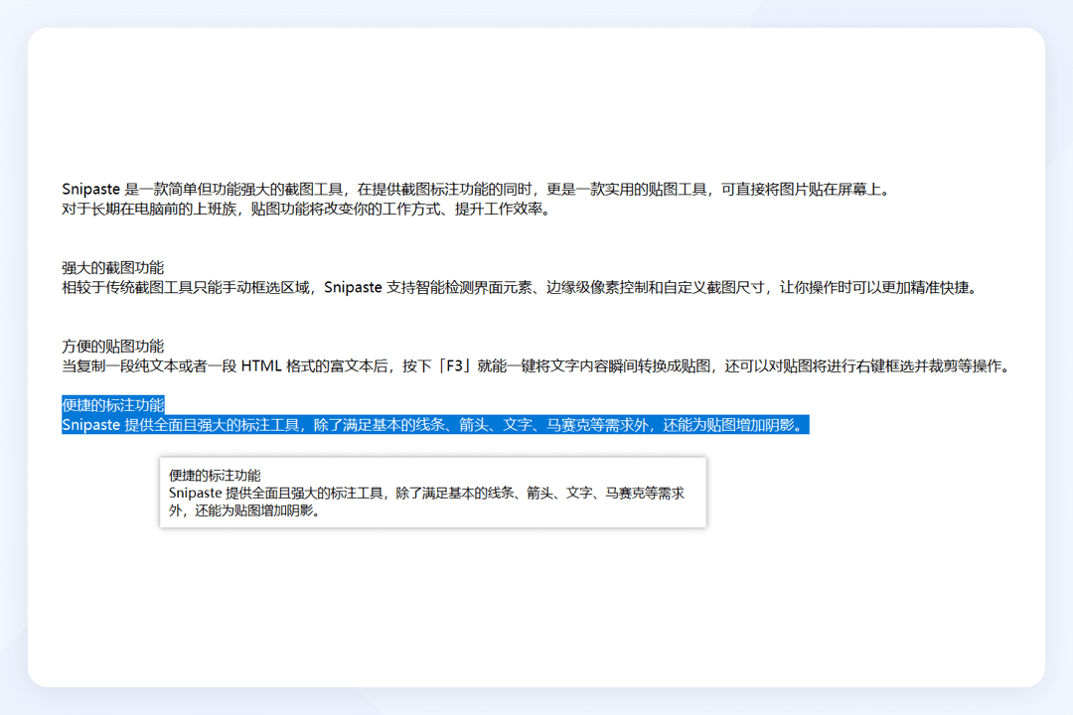Click Snipaste before 支持智能检测界面元素
The width and height of the screenshot is (1073, 715).
pyautogui.click(x=353, y=288)
